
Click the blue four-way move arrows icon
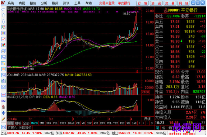3,113
